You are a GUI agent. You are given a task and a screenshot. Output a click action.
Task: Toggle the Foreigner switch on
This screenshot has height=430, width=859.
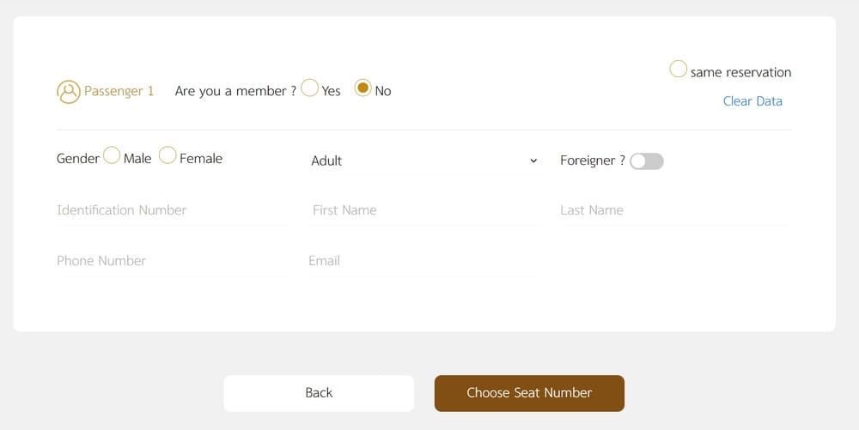pyautogui.click(x=647, y=161)
